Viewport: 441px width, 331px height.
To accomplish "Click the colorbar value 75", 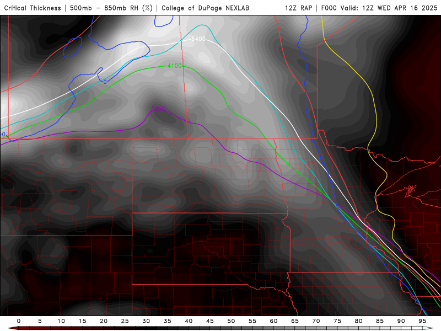I will coord(337,321).
